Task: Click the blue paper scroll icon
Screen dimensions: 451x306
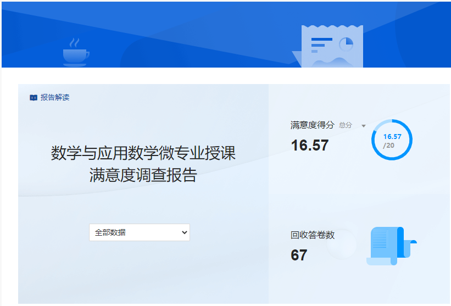Action: pos(392,246)
